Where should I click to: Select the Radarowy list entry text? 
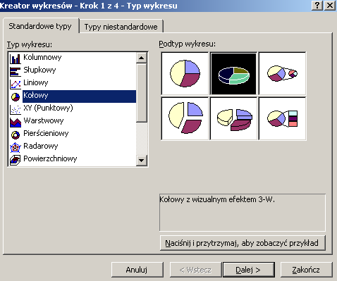coord(41,146)
